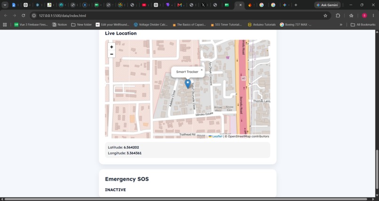Switch to the X (Twitter) tab

click(x=203, y=5)
